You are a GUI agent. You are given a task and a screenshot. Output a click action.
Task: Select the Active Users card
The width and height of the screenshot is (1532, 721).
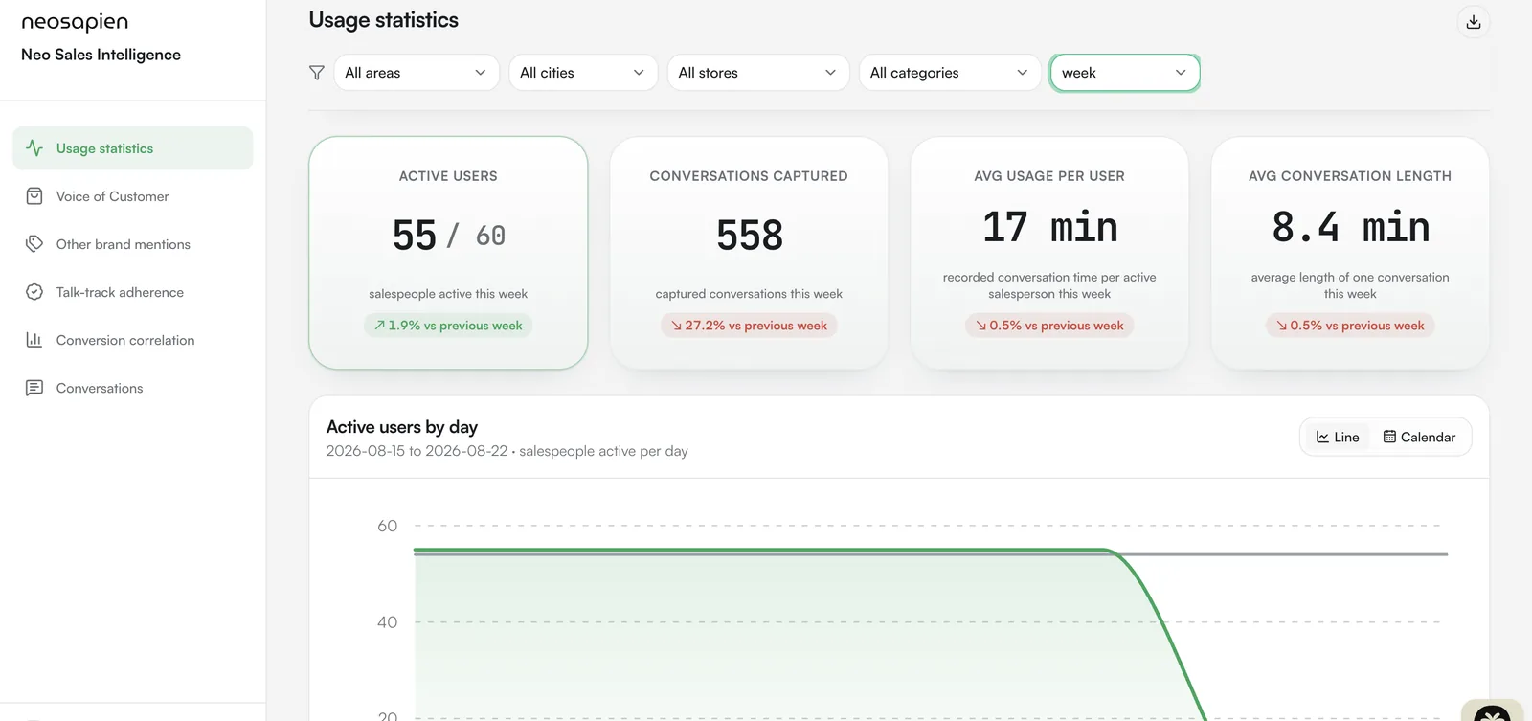448,253
